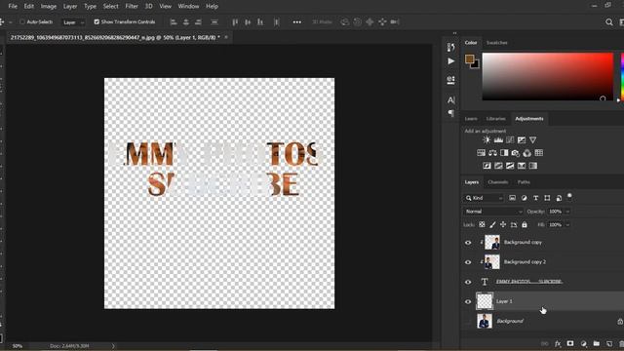Viewport: 624px width, 351px height.
Task: Add an Exposure adjustment
Action: tap(522, 140)
